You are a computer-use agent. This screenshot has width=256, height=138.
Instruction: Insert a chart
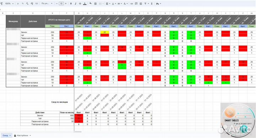[x=141, y=4]
